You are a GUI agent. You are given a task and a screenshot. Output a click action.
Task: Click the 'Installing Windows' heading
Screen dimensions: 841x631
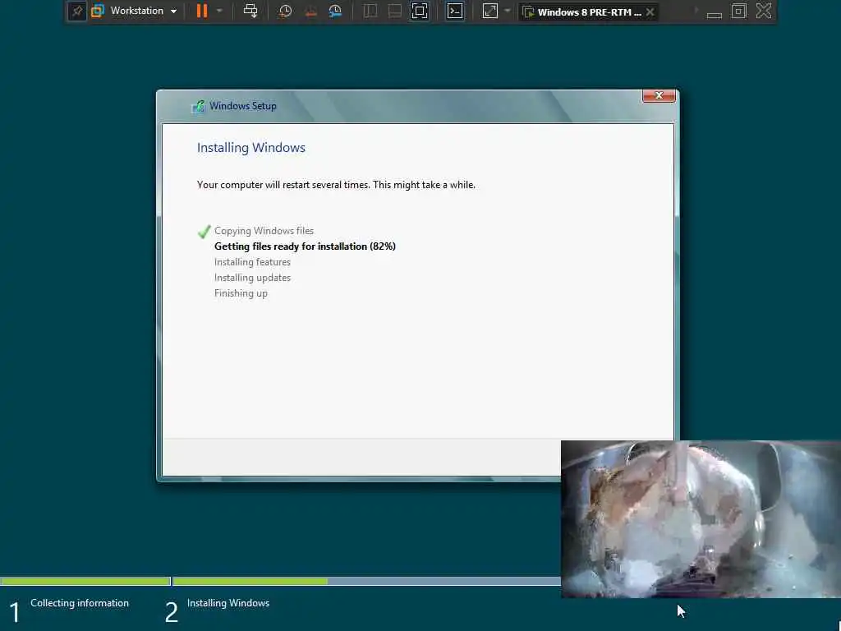[251, 148]
